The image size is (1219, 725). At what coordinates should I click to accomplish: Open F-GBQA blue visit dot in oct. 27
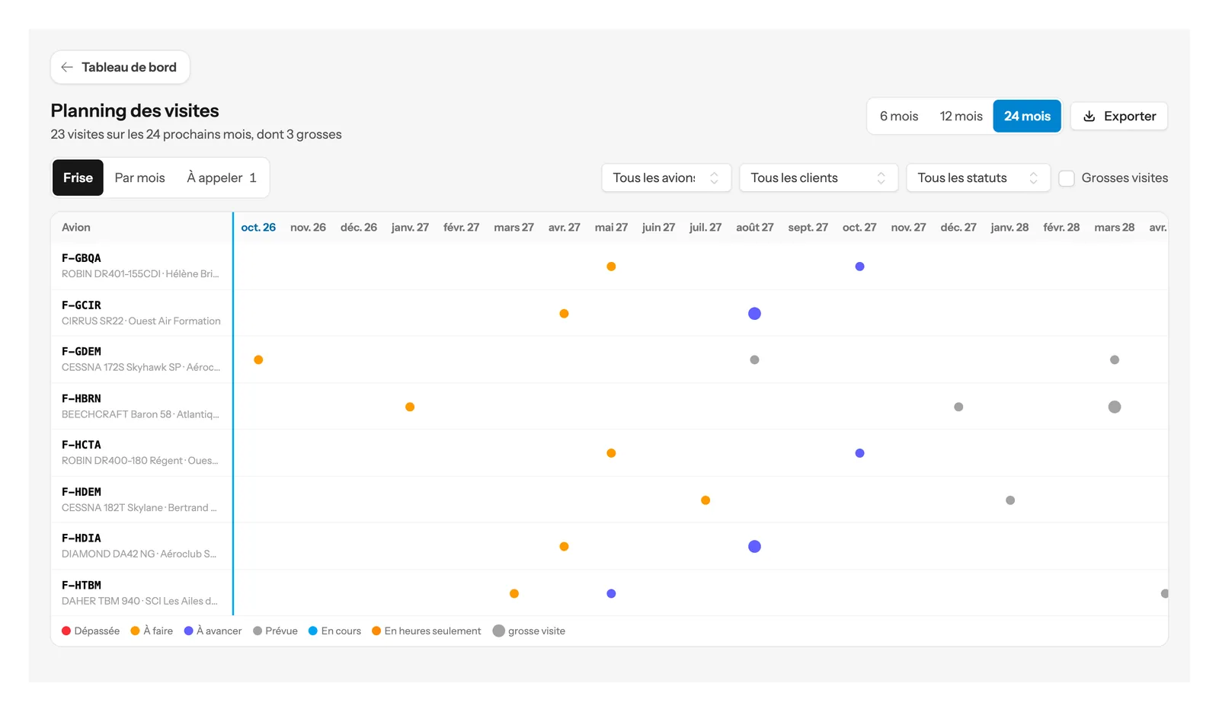pyautogui.click(x=859, y=267)
